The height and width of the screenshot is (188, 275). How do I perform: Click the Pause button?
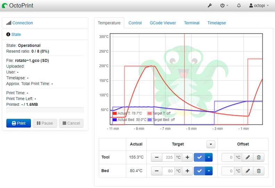pos(45,123)
